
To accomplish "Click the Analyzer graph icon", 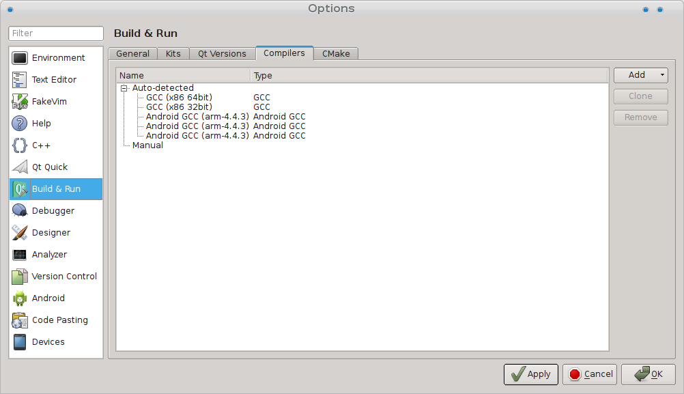I will pos(20,255).
